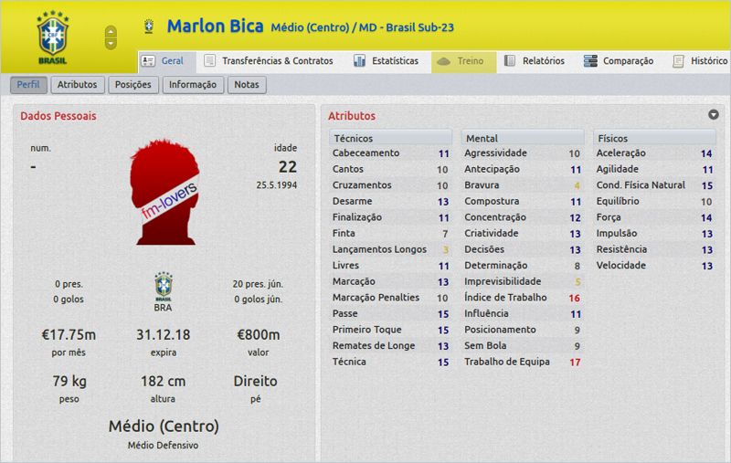Open the Notas view

coord(246,85)
